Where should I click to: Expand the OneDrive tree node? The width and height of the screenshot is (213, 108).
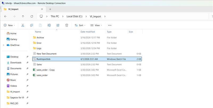(x=4, y=45)
